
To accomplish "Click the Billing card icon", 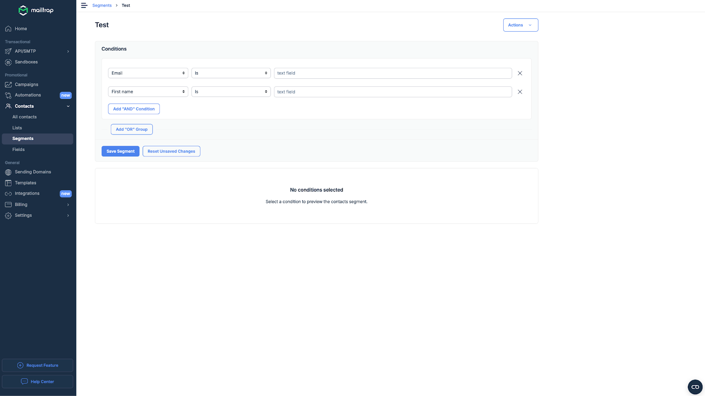I will coord(8,205).
